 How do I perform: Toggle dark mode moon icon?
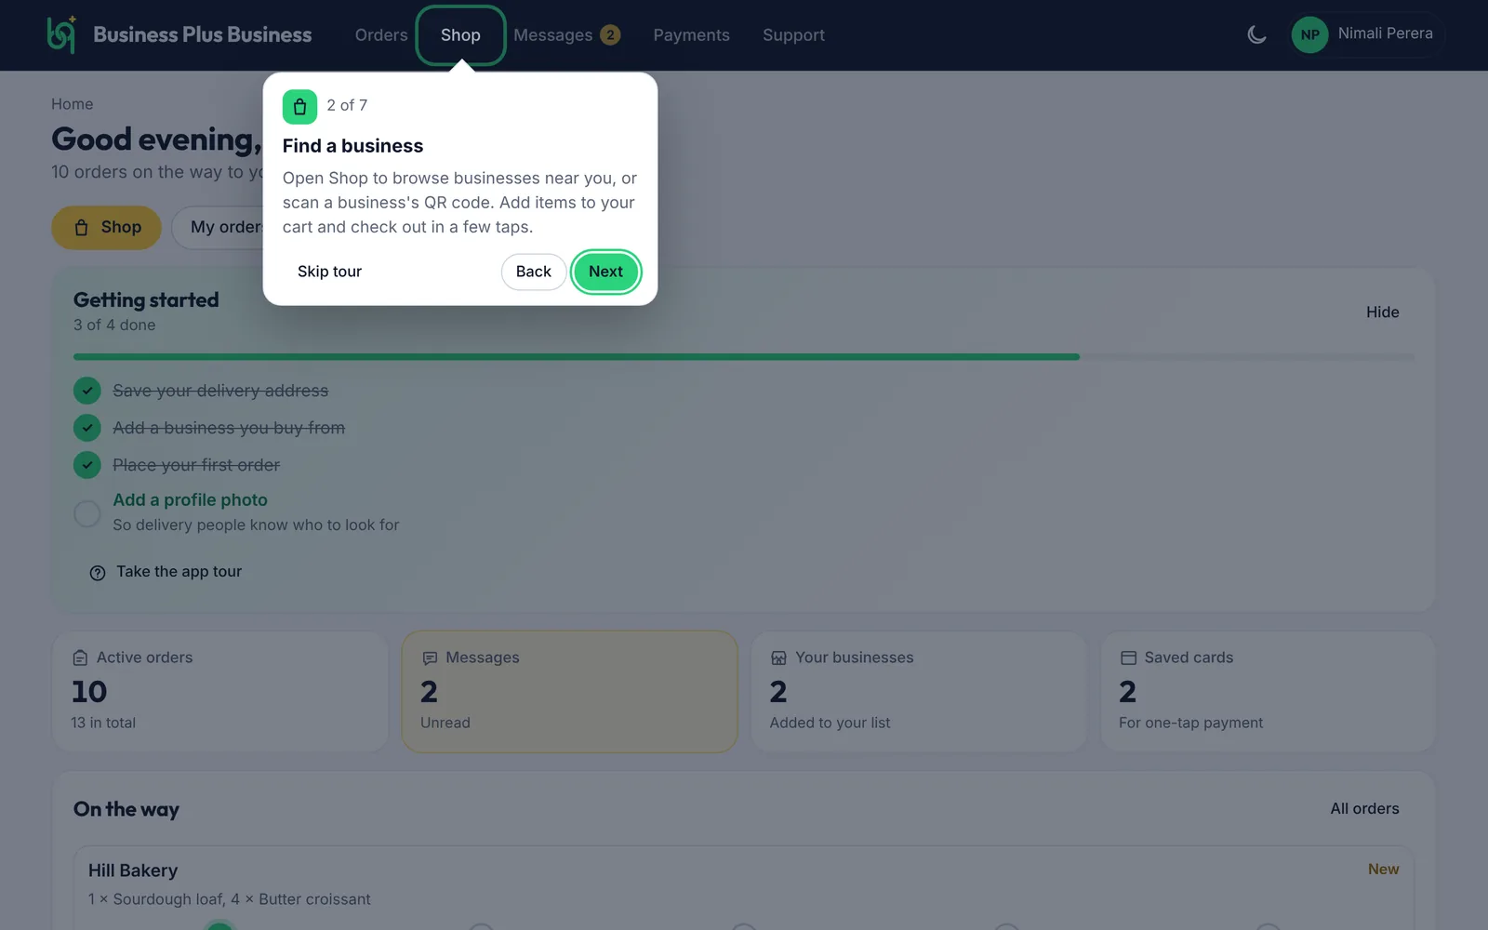click(x=1256, y=35)
